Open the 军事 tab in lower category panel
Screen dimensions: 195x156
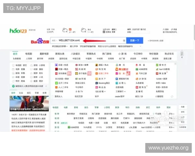point(97,107)
